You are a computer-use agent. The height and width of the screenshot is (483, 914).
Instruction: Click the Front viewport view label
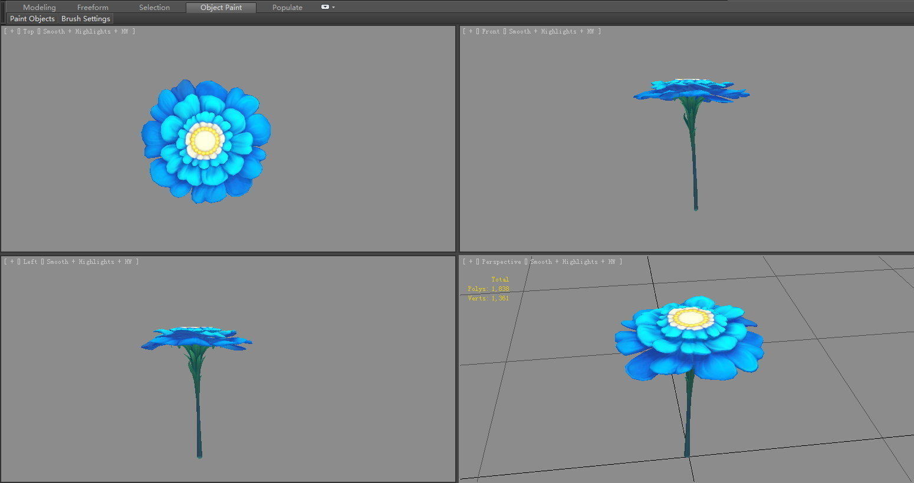click(491, 32)
